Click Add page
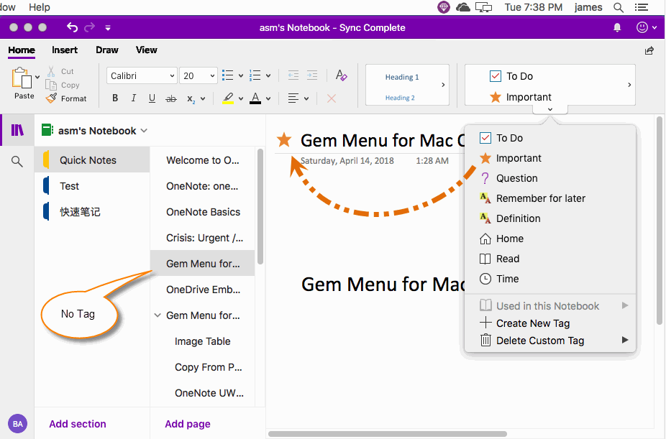The width and height of the screenshot is (666, 439). point(188,424)
